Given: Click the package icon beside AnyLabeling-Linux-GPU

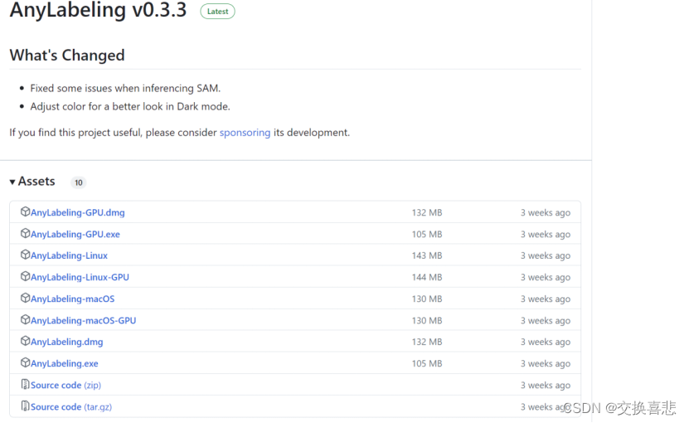Looking at the screenshot, I should (x=25, y=276).
